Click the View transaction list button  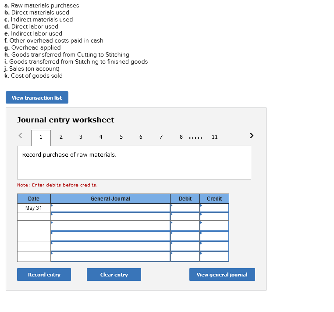click(37, 97)
